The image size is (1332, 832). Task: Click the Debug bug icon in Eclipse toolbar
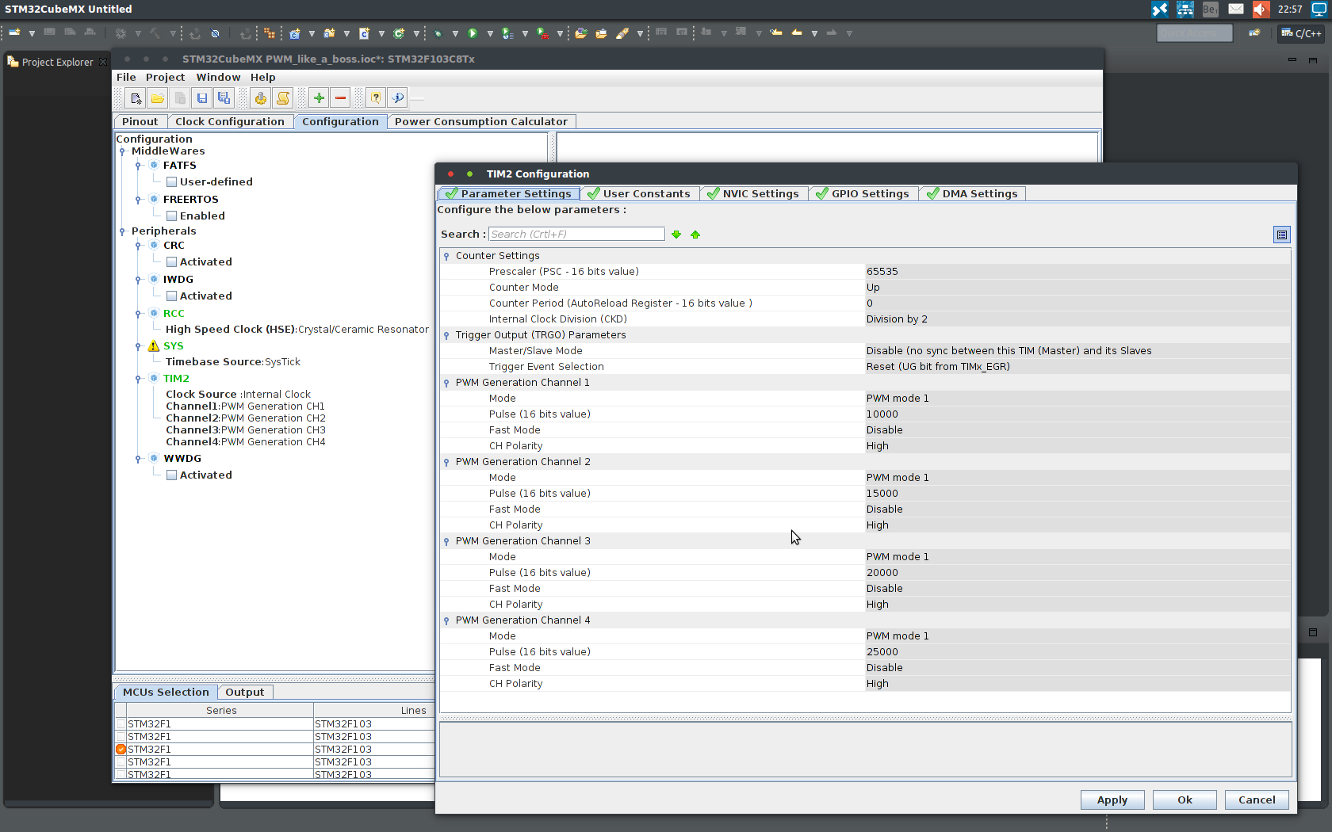[438, 33]
